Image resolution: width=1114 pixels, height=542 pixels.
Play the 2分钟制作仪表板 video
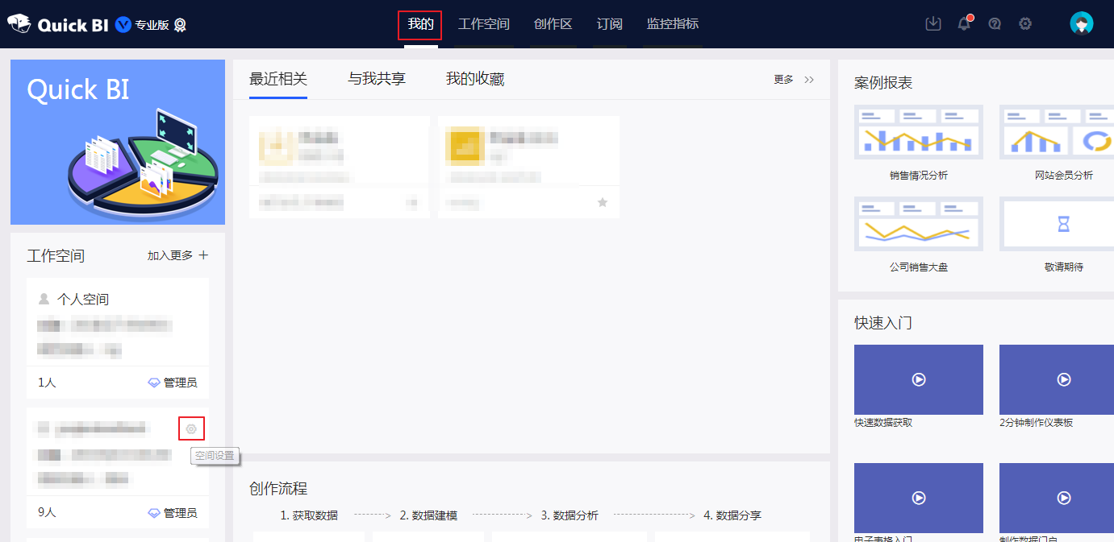click(1057, 379)
